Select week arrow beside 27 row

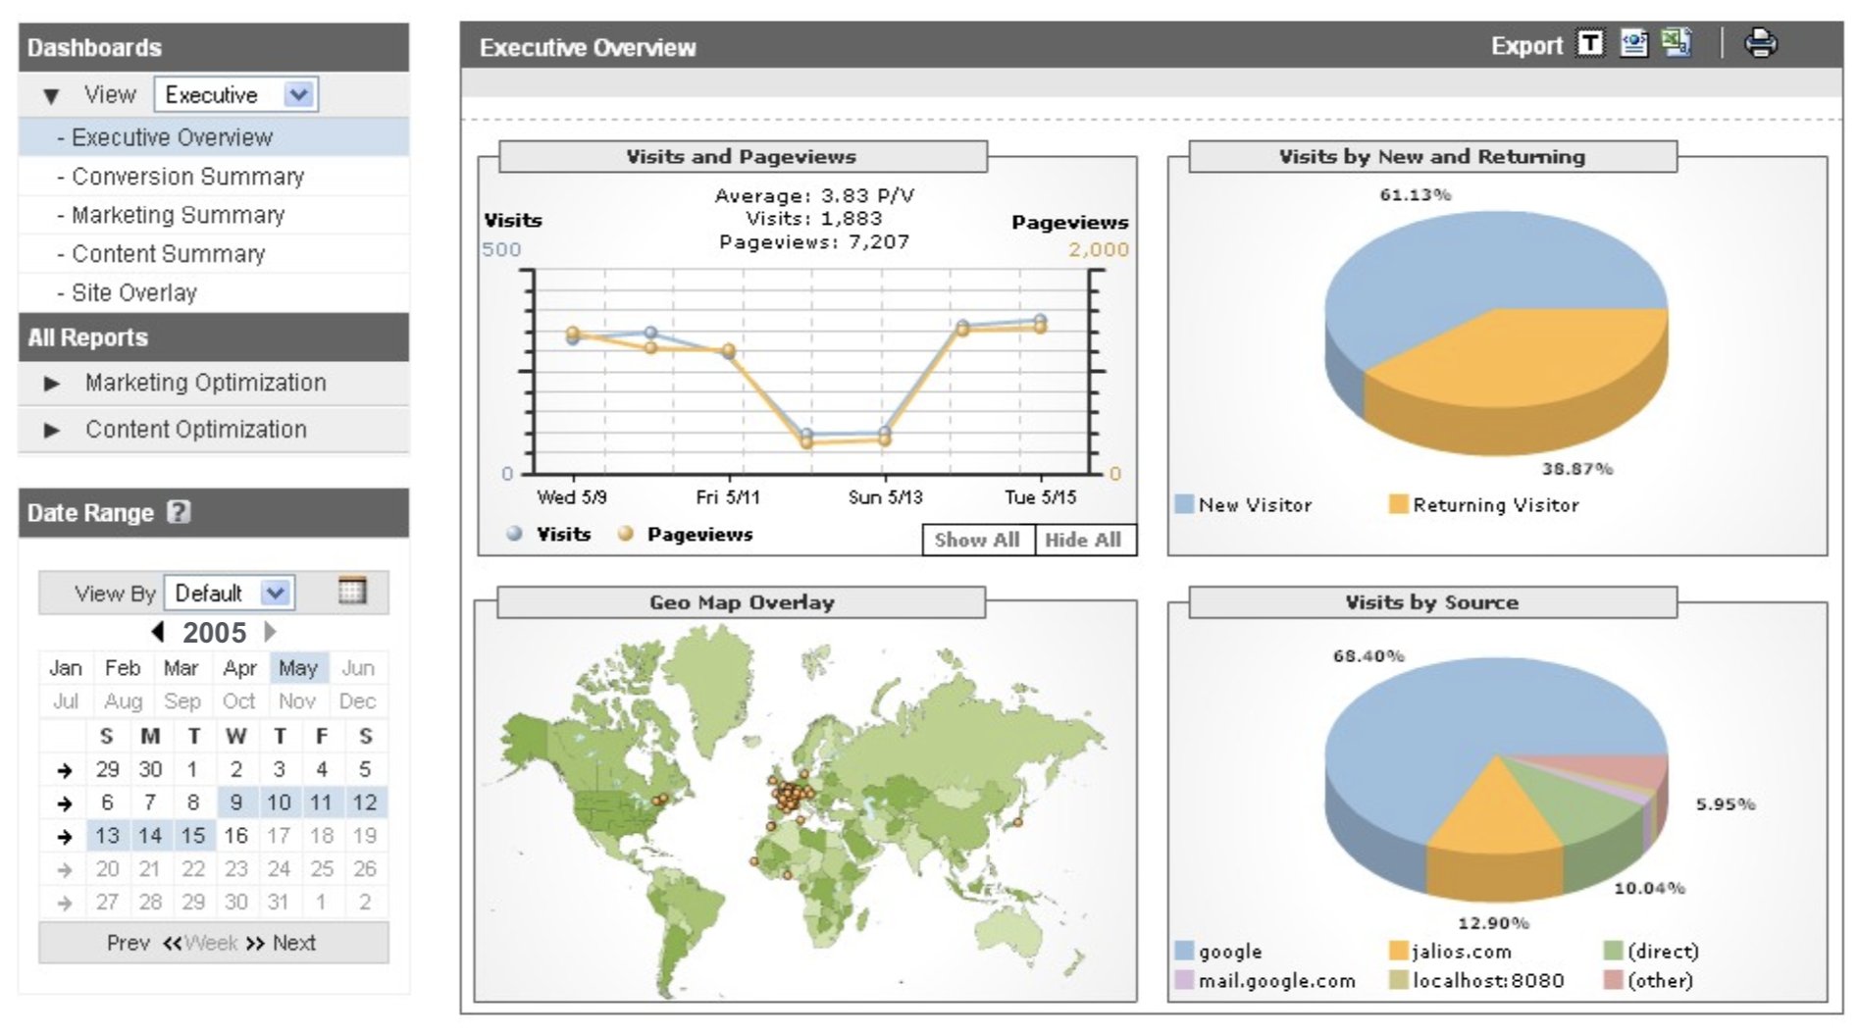[x=65, y=903]
